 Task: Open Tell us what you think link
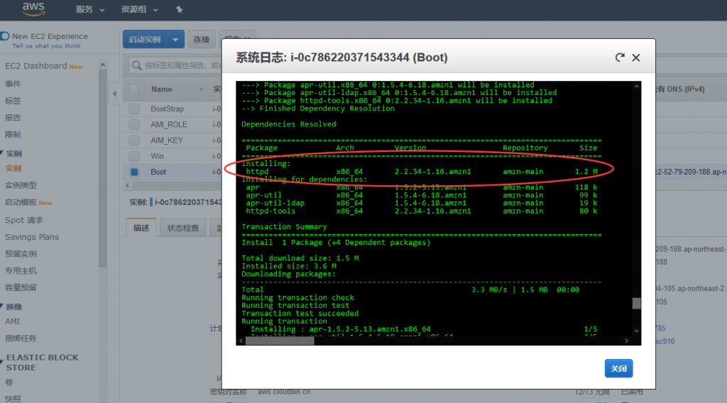[x=46, y=46]
